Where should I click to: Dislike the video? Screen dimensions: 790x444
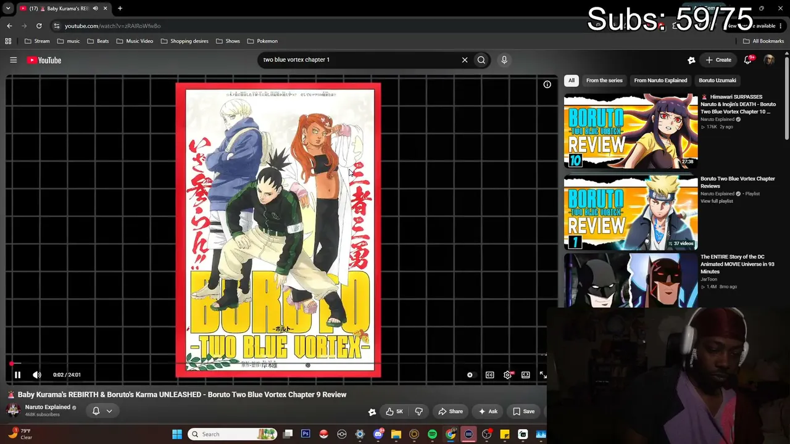[x=418, y=411]
